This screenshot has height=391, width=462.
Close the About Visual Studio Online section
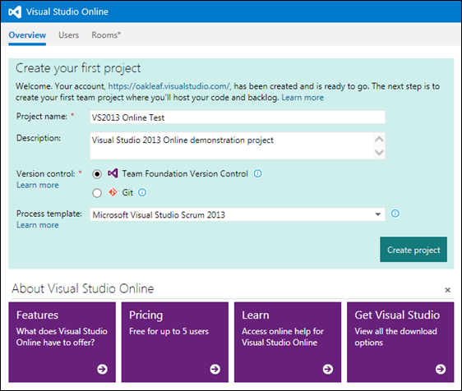click(x=447, y=290)
